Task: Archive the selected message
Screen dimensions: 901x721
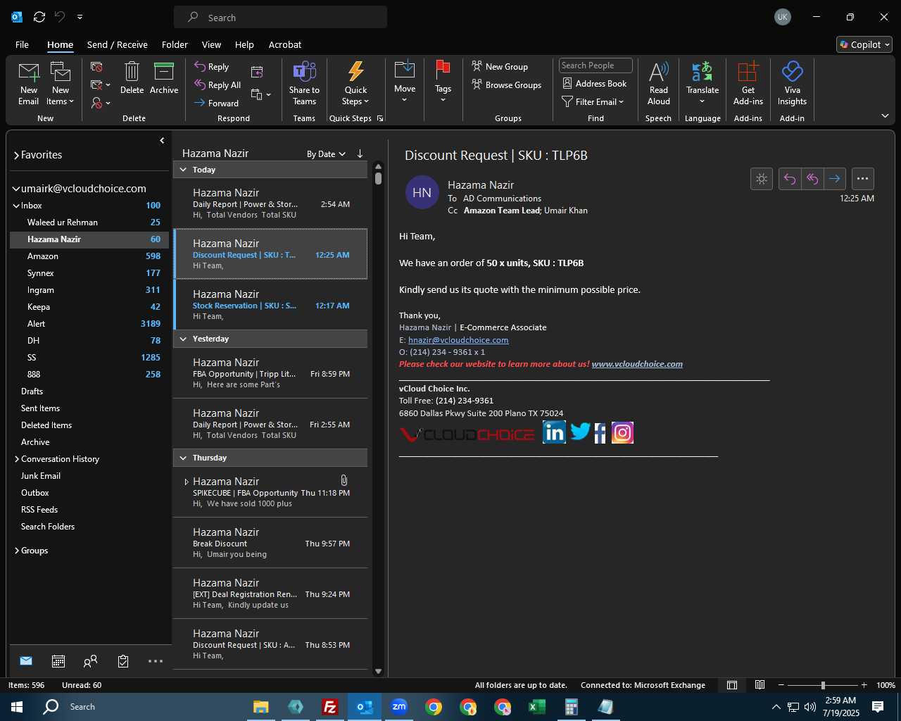Action: point(164,77)
